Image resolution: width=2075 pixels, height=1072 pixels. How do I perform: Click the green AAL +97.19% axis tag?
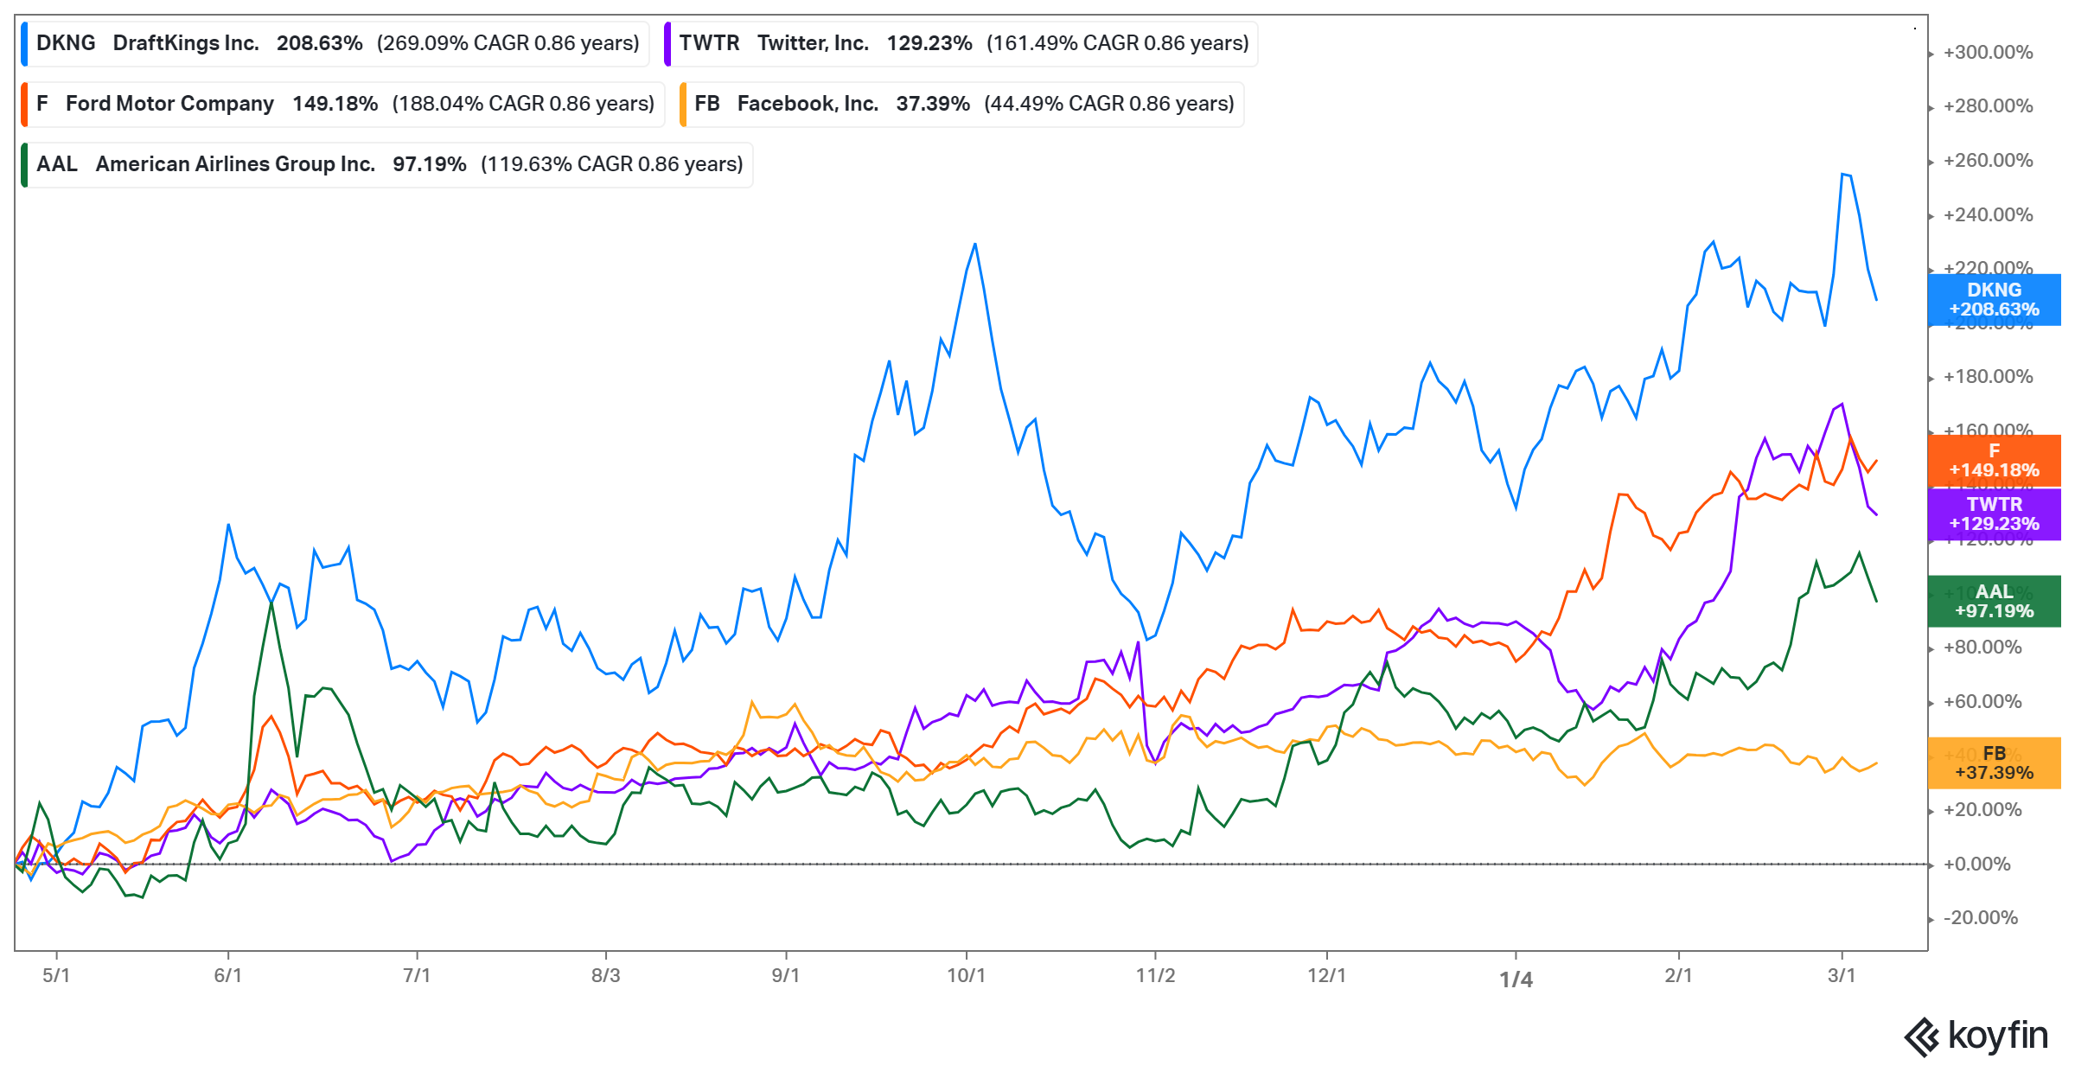click(1994, 602)
